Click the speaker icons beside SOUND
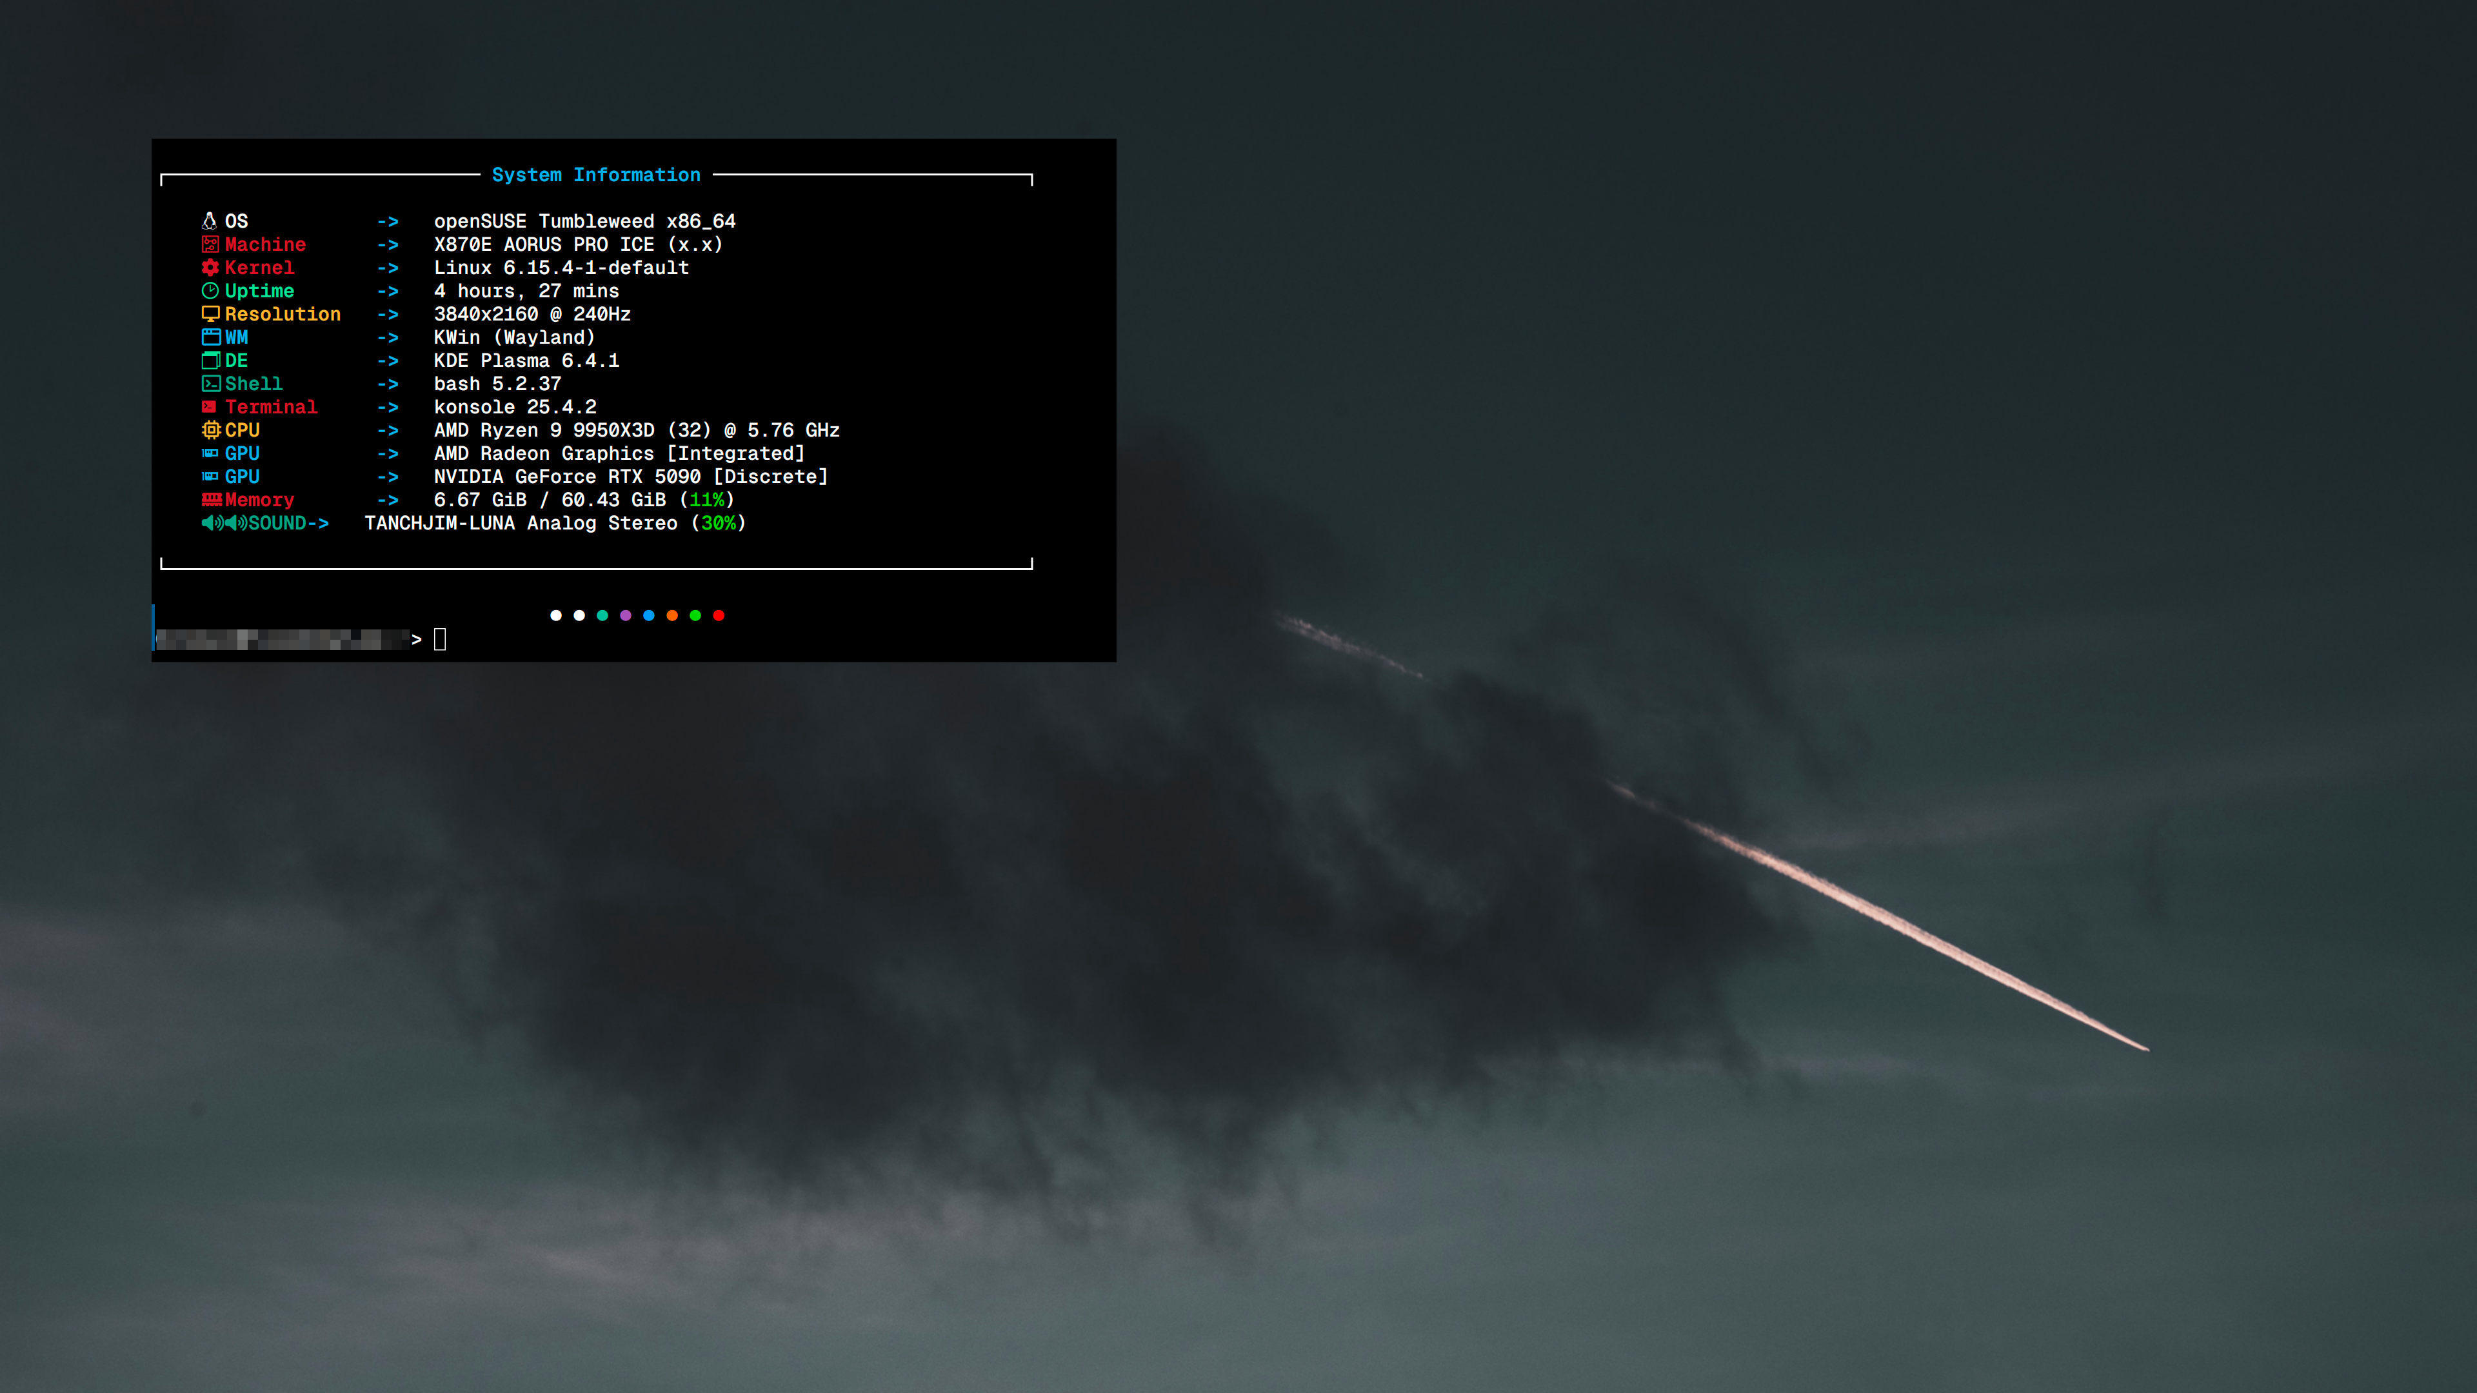This screenshot has width=2477, height=1393. click(224, 523)
